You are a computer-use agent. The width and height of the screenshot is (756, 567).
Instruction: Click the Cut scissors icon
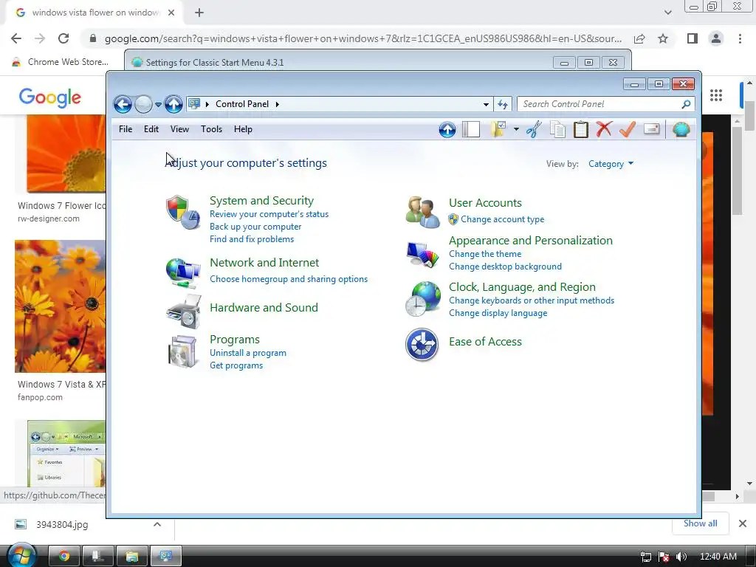click(534, 129)
